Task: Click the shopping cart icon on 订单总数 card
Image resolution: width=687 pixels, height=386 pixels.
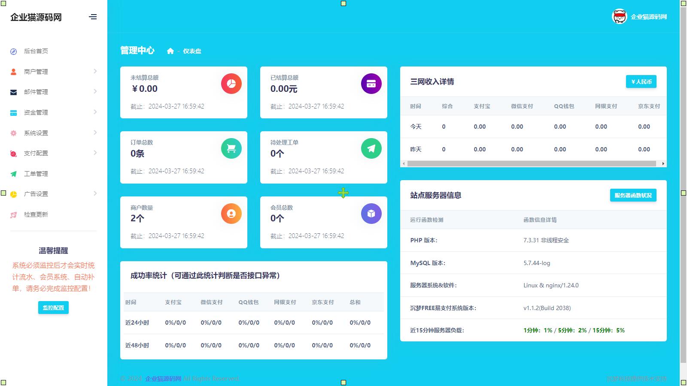Action: (x=231, y=148)
